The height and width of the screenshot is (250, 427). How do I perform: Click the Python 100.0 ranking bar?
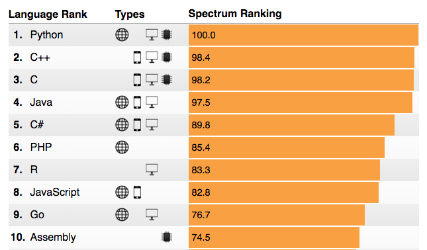tap(303, 35)
